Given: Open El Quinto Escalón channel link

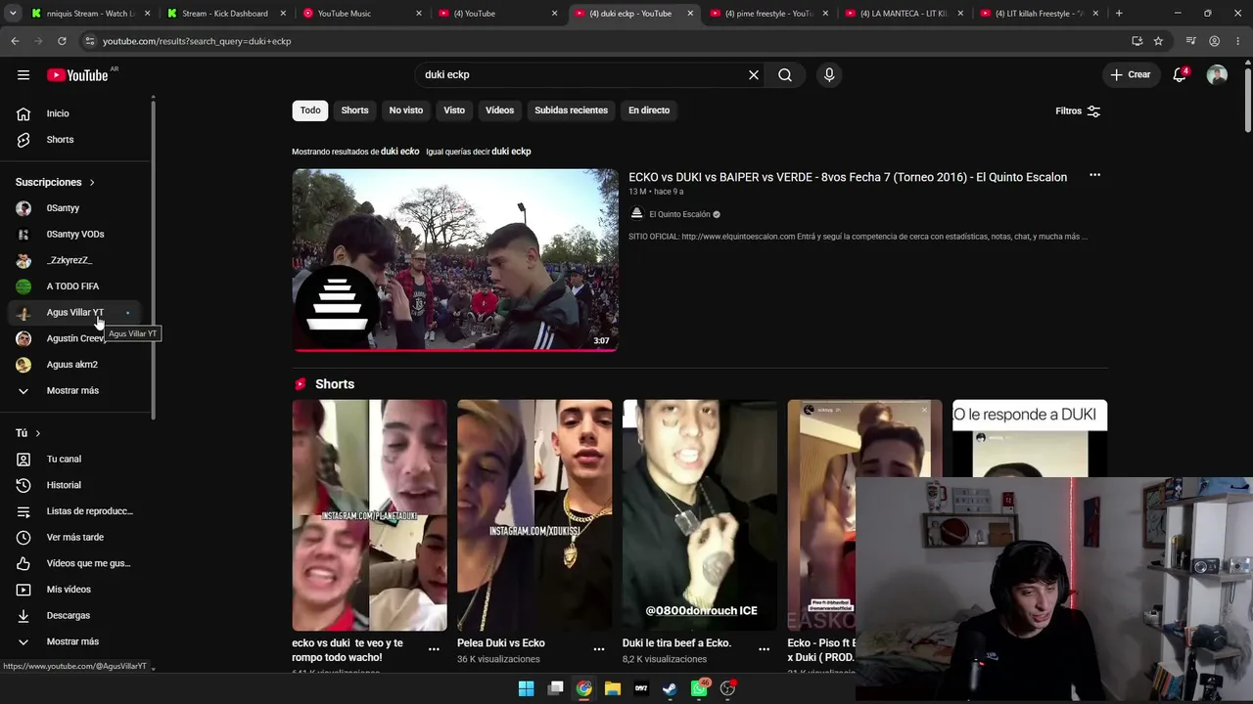Looking at the screenshot, I should click(x=679, y=214).
